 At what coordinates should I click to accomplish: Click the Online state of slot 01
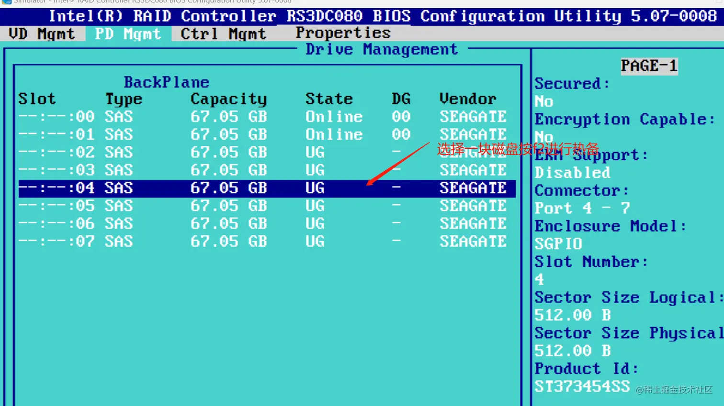click(334, 134)
